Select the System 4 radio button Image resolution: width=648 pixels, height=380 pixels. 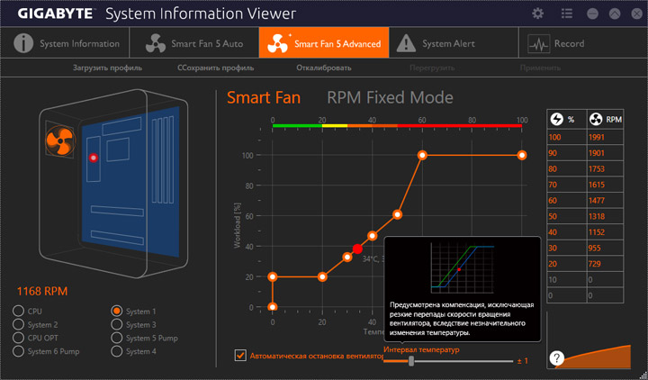click(116, 351)
